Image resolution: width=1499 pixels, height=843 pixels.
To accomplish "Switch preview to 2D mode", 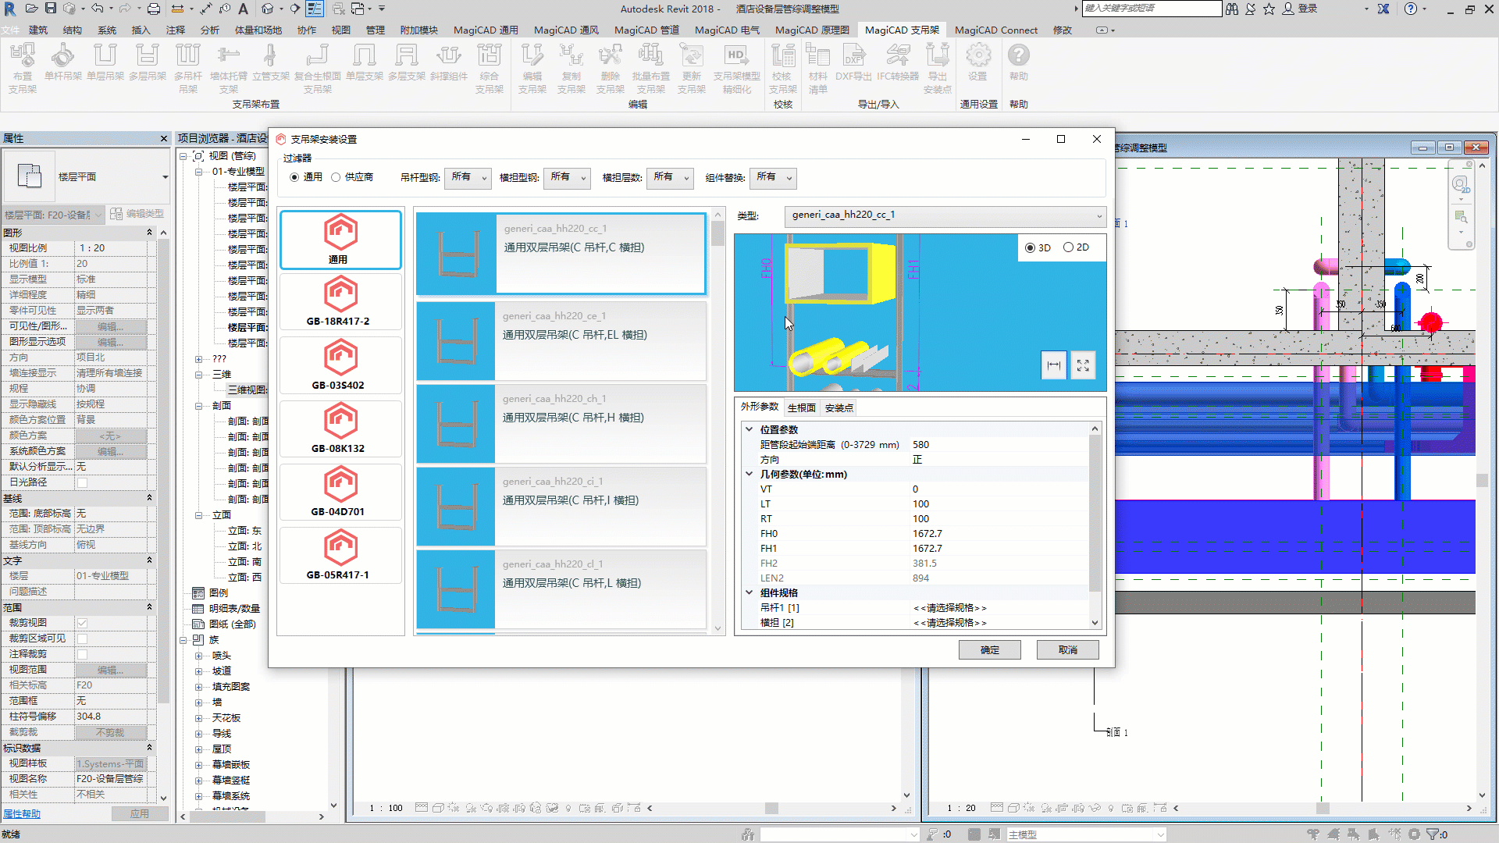I will [x=1068, y=247].
